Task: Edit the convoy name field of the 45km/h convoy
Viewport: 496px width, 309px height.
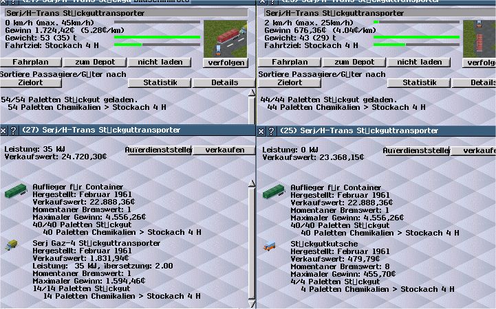Action: point(126,13)
